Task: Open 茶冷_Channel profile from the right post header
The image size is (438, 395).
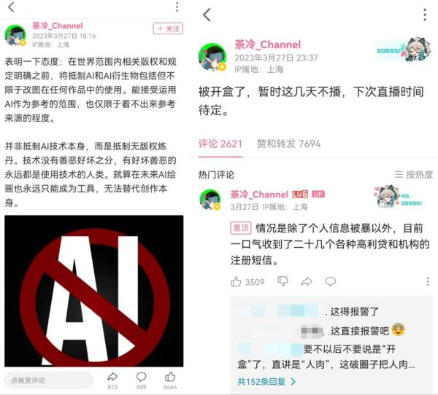Action: [268, 44]
